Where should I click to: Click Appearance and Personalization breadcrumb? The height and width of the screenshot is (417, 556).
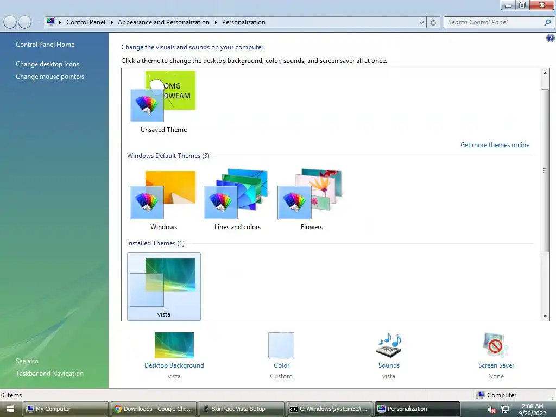pyautogui.click(x=163, y=22)
